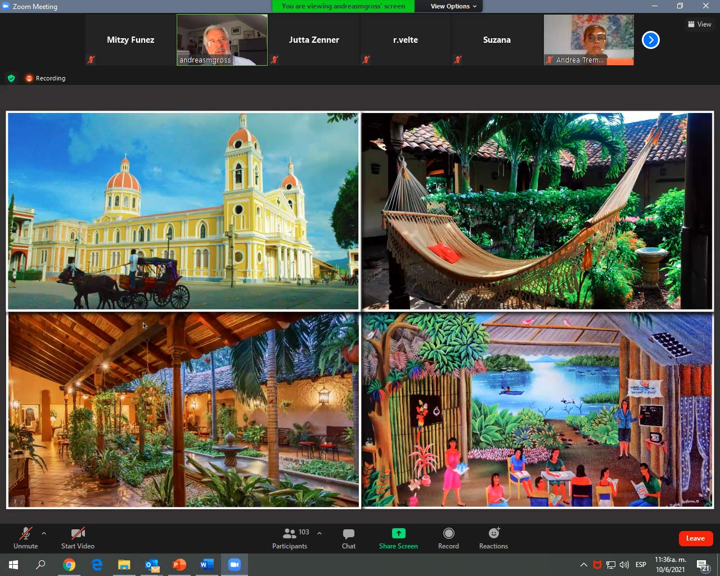Select r.velte participant tile
The height and width of the screenshot is (576, 720).
[x=406, y=40]
